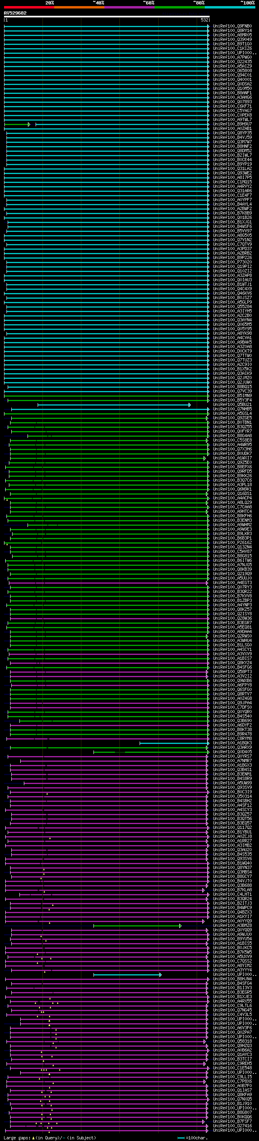The width and height of the screenshot is (259, 1141).
Task: Click label UniRef100_Q0YRS7
Action: pos(232,756)
